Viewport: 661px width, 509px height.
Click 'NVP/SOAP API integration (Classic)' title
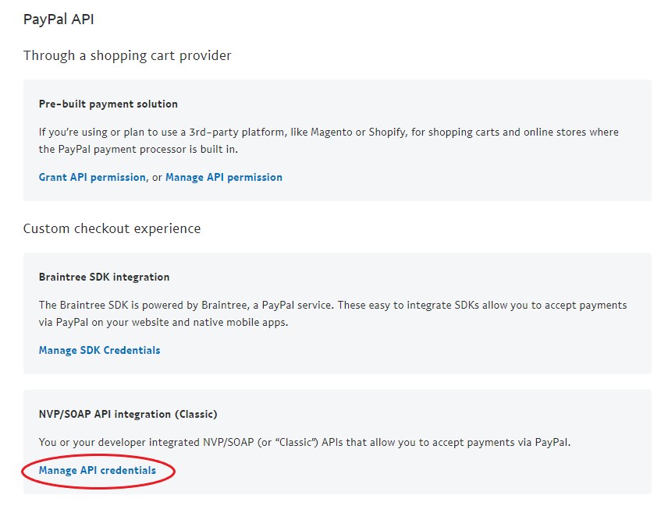pos(128,414)
